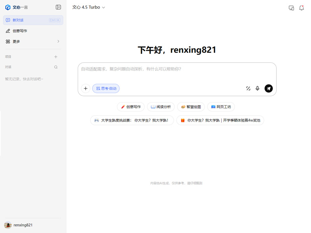
Task: Add a new project with 项目 plus
Action: click(56, 56)
